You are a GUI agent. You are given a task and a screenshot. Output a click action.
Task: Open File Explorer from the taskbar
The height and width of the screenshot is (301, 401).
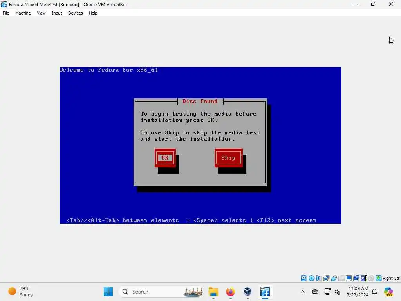click(x=213, y=292)
